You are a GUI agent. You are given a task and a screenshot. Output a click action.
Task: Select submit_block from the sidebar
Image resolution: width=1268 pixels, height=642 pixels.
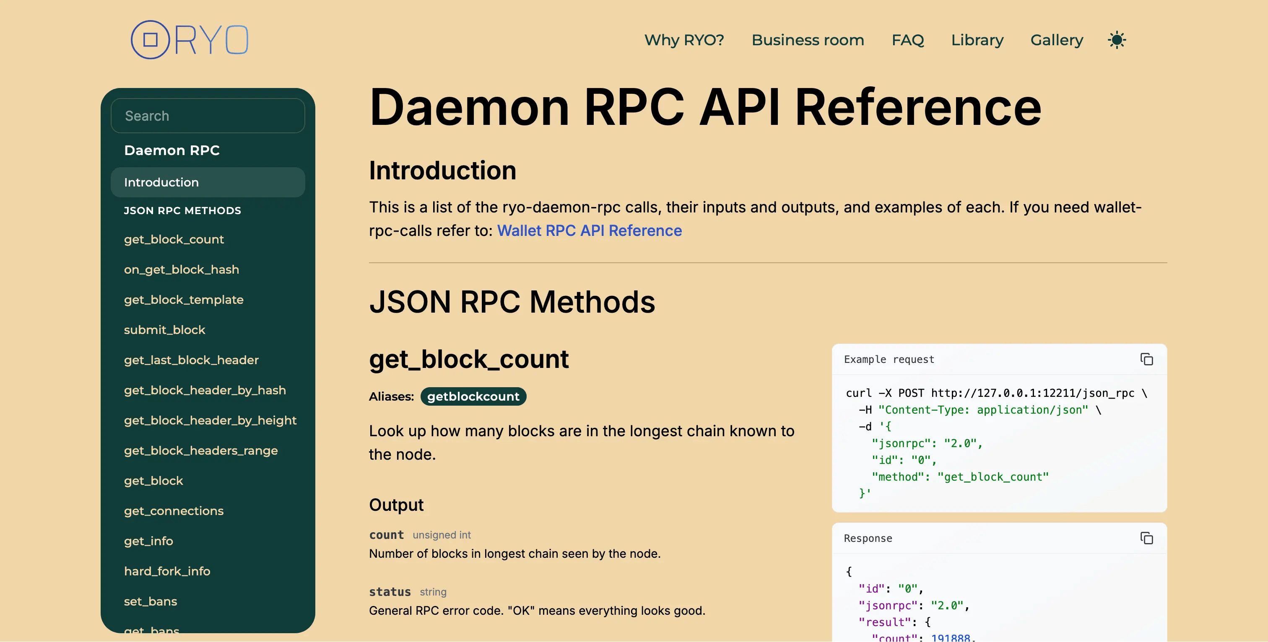165,330
